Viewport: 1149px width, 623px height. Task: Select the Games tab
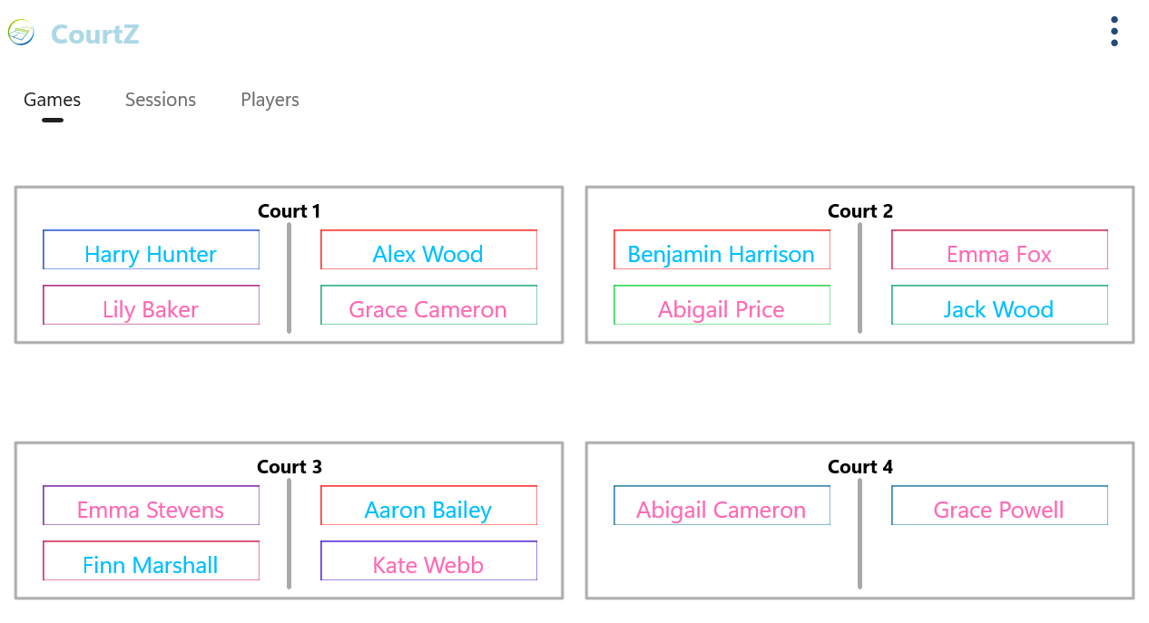coord(53,100)
